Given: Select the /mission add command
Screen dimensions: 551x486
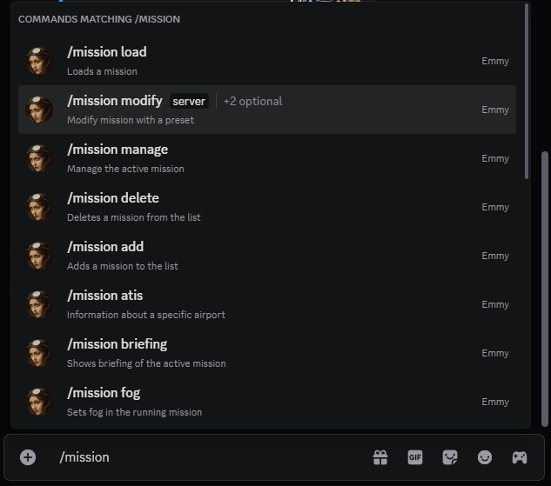Looking at the screenshot, I should (x=105, y=247).
